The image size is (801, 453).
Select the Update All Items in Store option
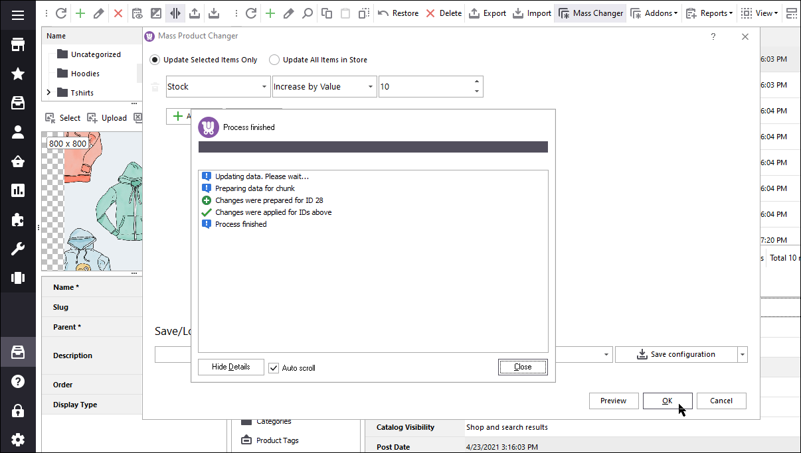pyautogui.click(x=274, y=59)
